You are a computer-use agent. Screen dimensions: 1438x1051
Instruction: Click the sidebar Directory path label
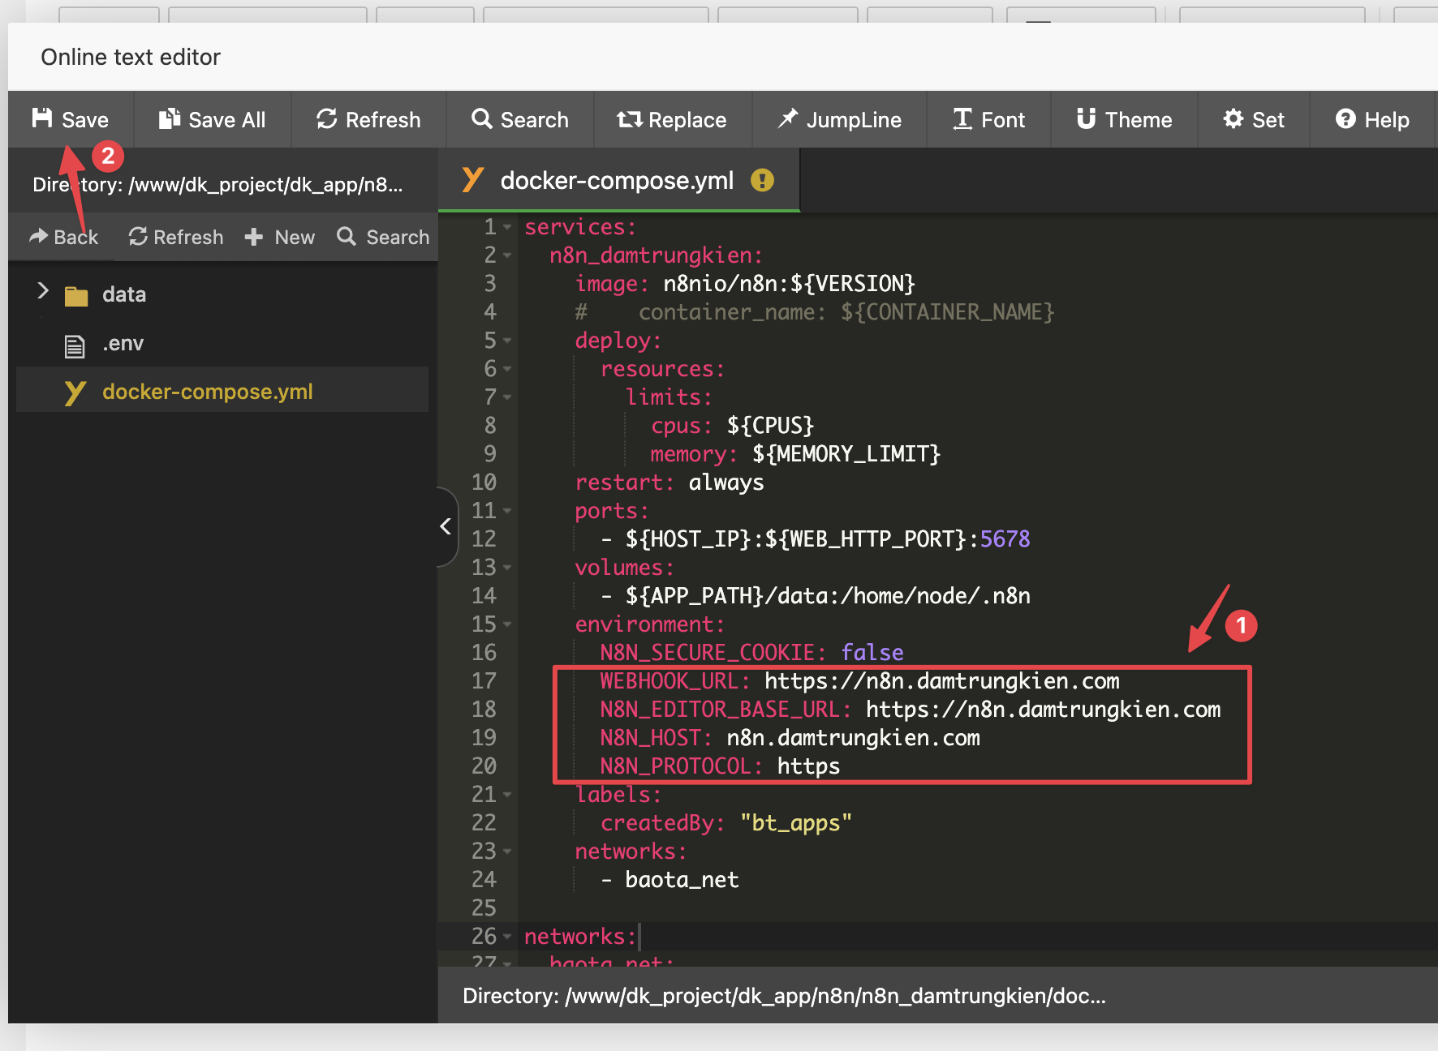point(217,185)
